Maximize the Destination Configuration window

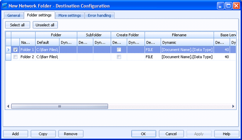tap(228, 6)
